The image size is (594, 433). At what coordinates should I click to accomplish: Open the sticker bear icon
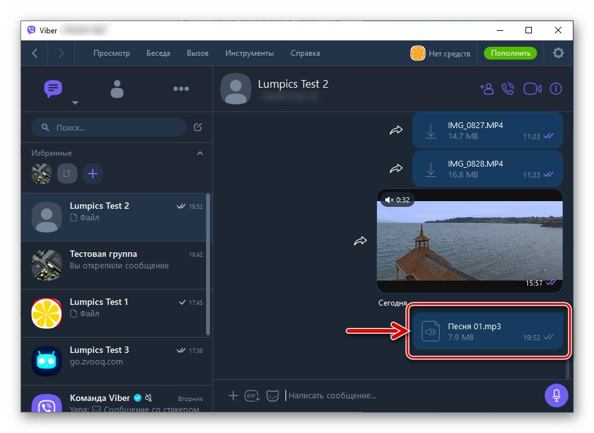coord(273,396)
